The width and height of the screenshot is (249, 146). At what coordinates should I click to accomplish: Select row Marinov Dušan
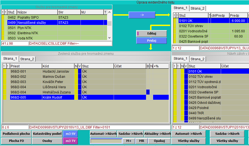click(86, 77)
